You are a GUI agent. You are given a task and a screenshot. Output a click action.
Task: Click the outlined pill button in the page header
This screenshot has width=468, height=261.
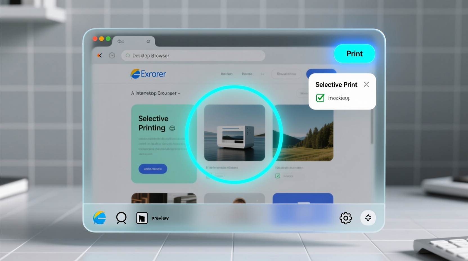286,74
